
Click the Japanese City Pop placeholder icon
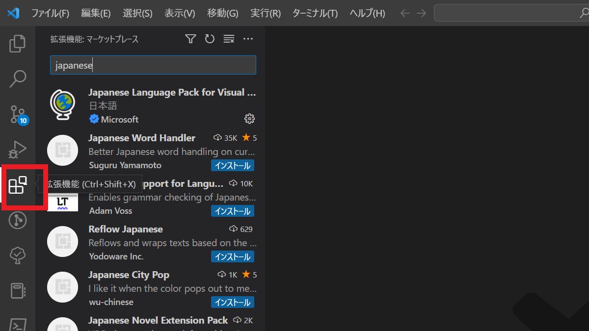[x=62, y=287]
